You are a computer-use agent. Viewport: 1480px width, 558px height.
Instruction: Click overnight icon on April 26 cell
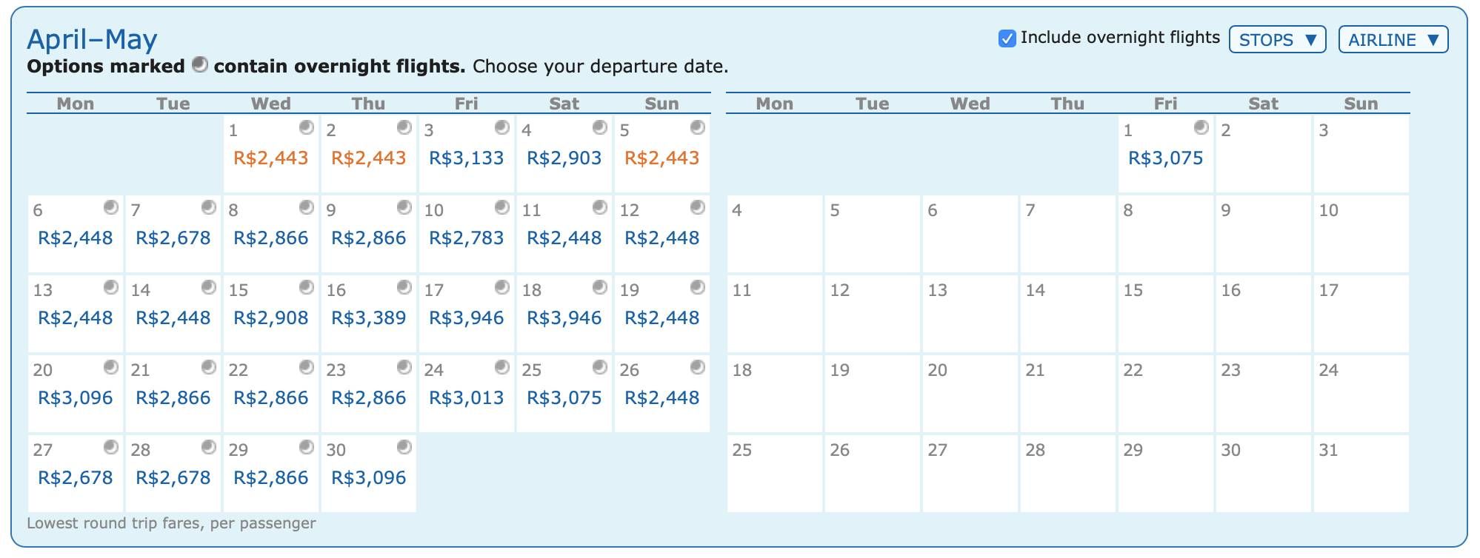(x=698, y=367)
